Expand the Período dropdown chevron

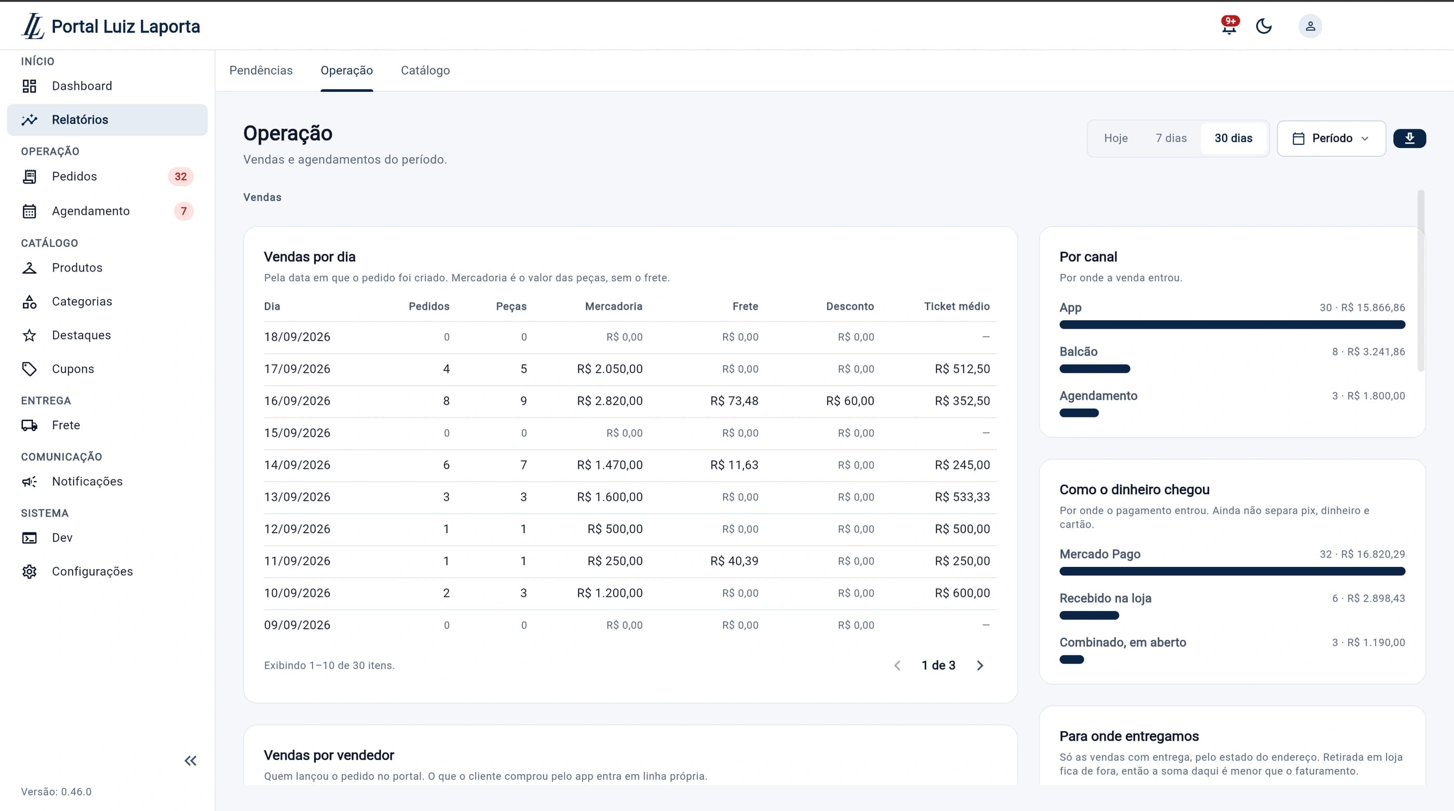pos(1365,138)
